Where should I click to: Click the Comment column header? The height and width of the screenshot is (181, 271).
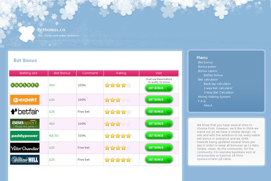(90, 73)
